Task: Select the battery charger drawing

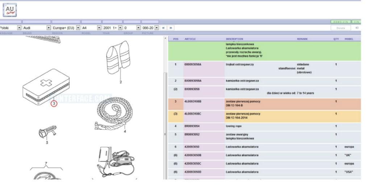Action: pos(116,161)
